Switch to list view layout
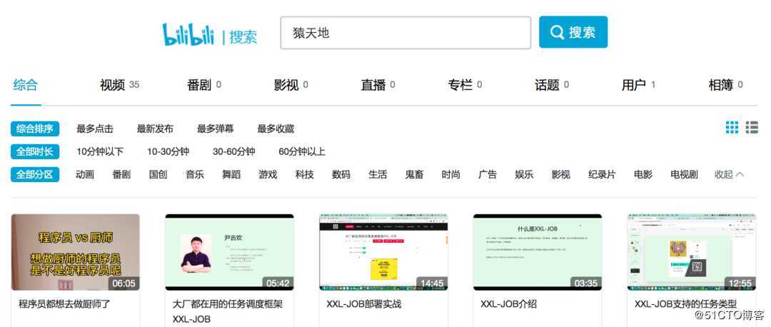The width and height of the screenshot is (771, 327). pos(751,127)
